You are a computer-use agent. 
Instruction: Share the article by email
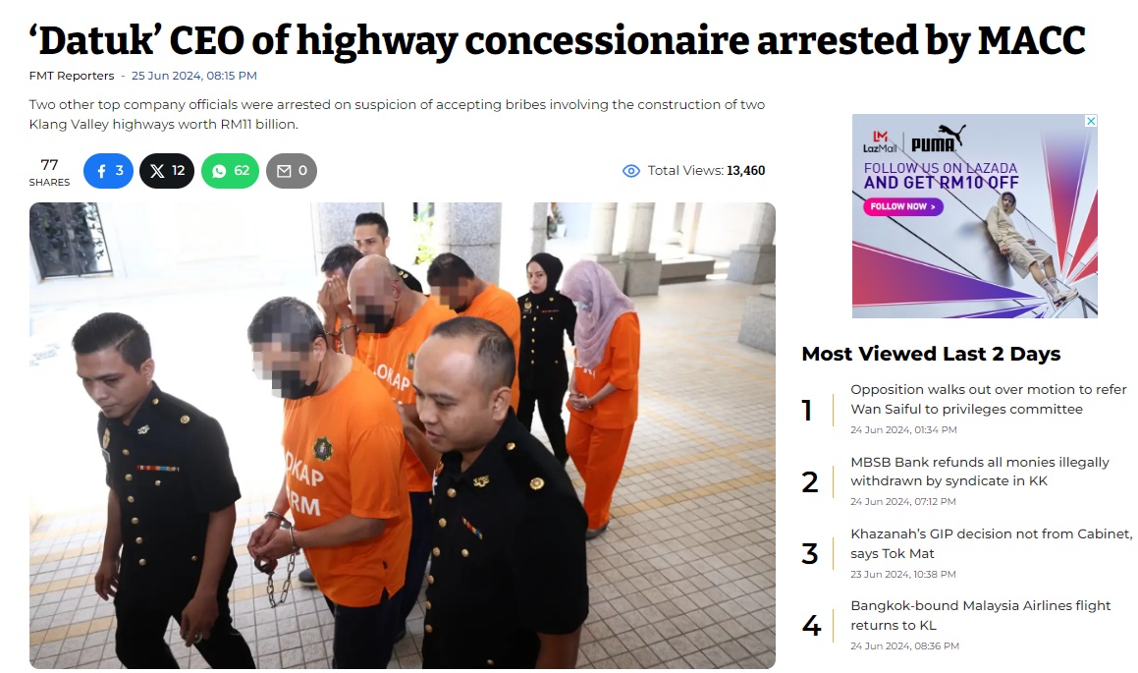click(x=292, y=171)
